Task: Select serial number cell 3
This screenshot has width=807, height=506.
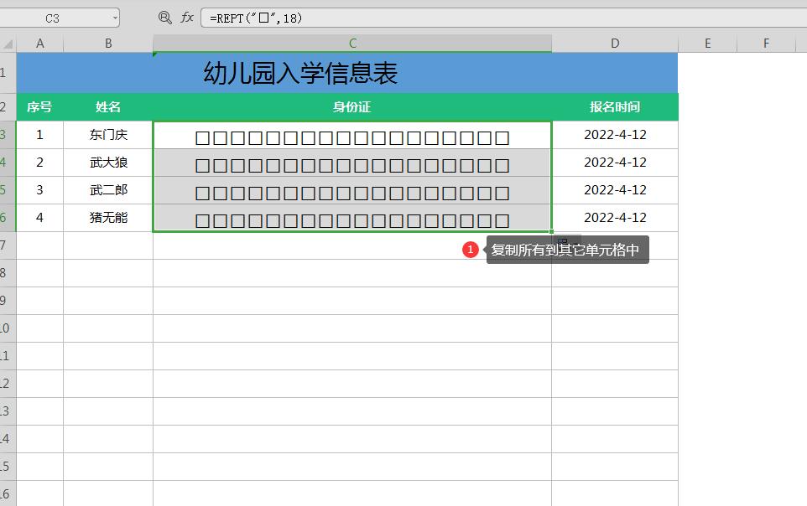Action: coord(39,190)
